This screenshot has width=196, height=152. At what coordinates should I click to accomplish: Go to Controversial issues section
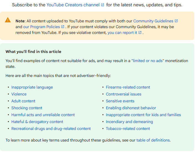[x=123, y=94]
